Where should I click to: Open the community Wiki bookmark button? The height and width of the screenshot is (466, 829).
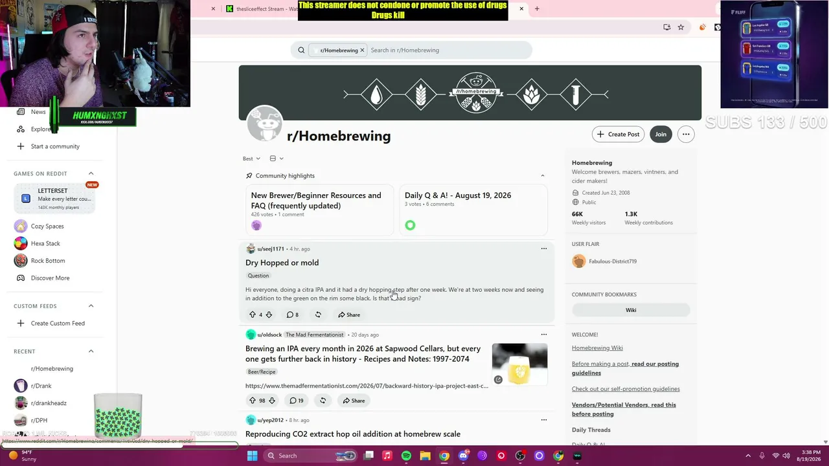point(631,310)
